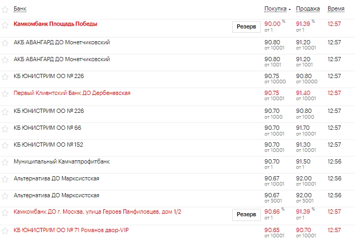Click the star icon in table header
The image size is (355, 240).
point(5,9)
